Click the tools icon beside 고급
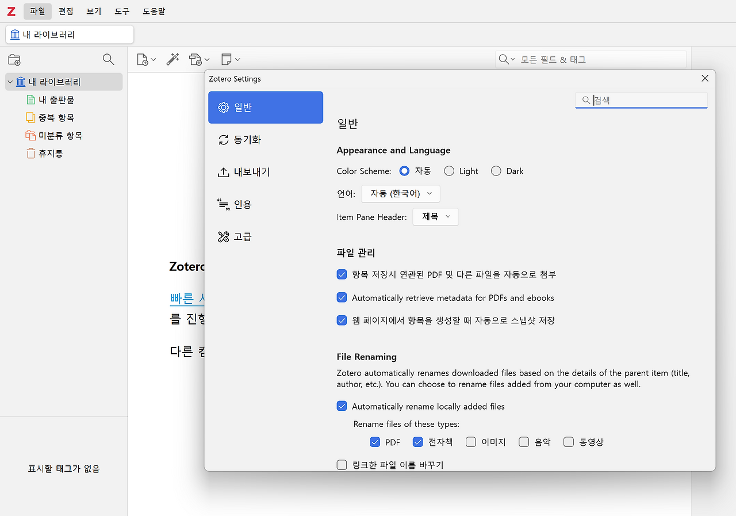Viewport: 736px width, 516px height. coord(224,236)
